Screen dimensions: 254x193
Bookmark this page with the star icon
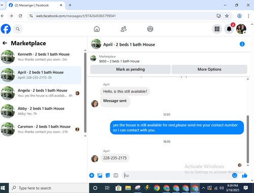pos(227,16)
